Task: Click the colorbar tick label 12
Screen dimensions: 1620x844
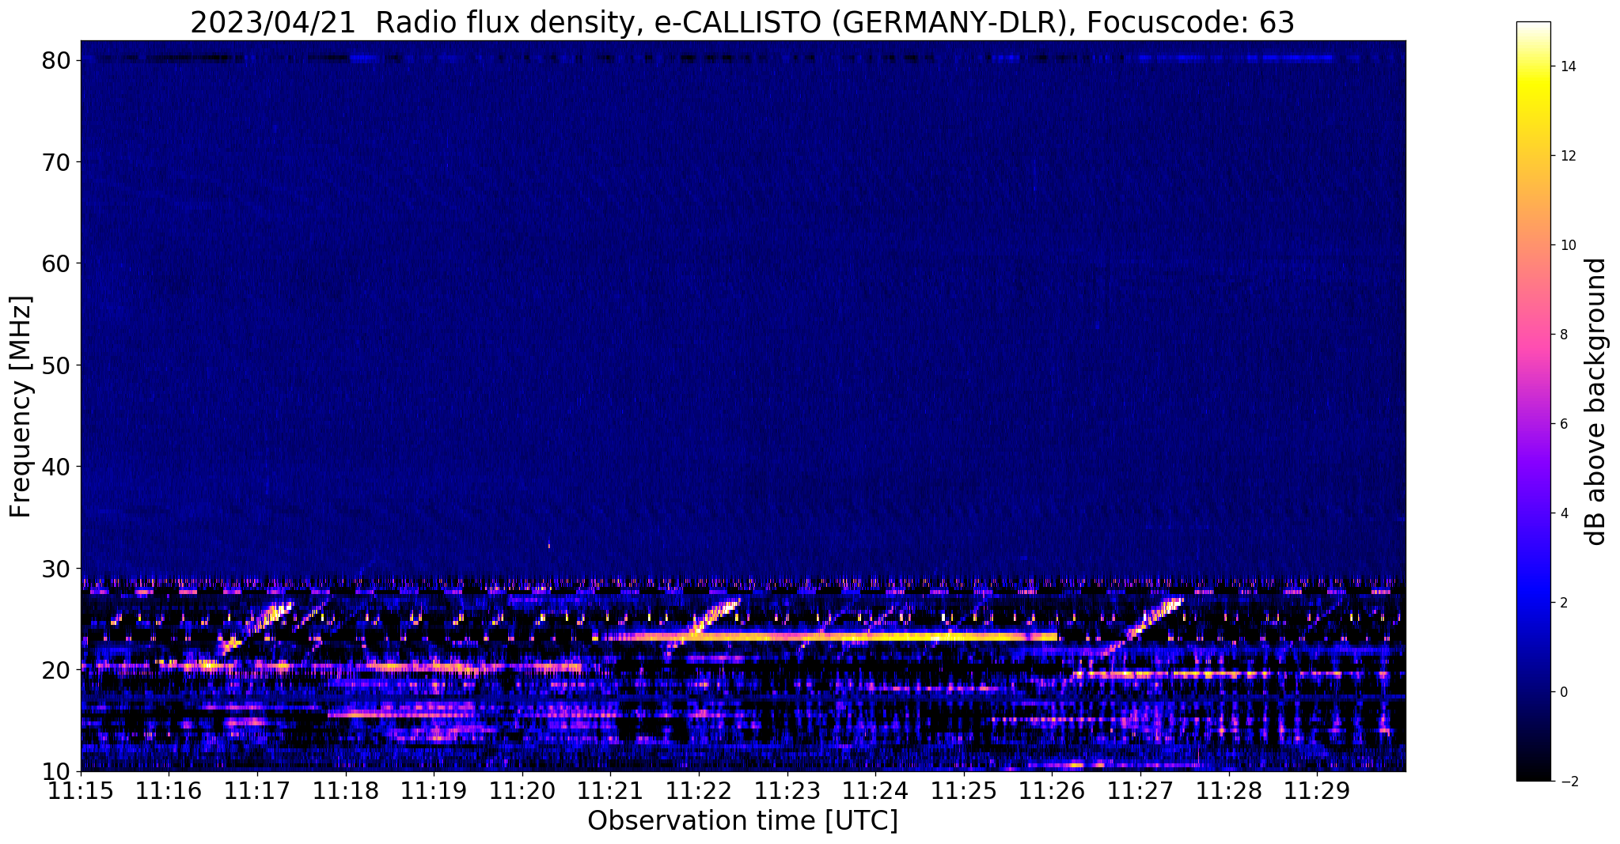Action: point(1567,156)
